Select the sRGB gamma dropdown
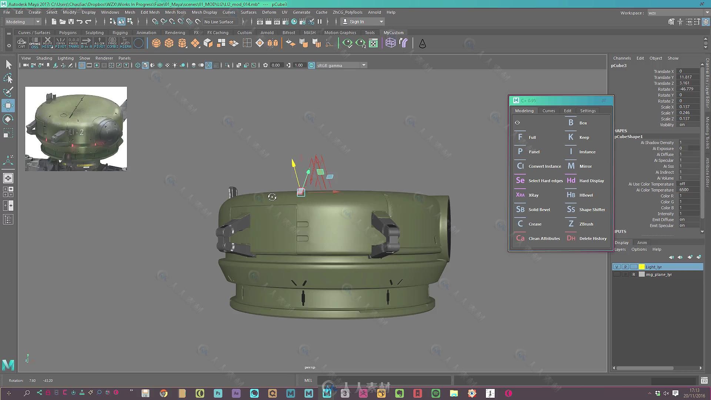Image resolution: width=711 pixels, height=400 pixels. 338,65
